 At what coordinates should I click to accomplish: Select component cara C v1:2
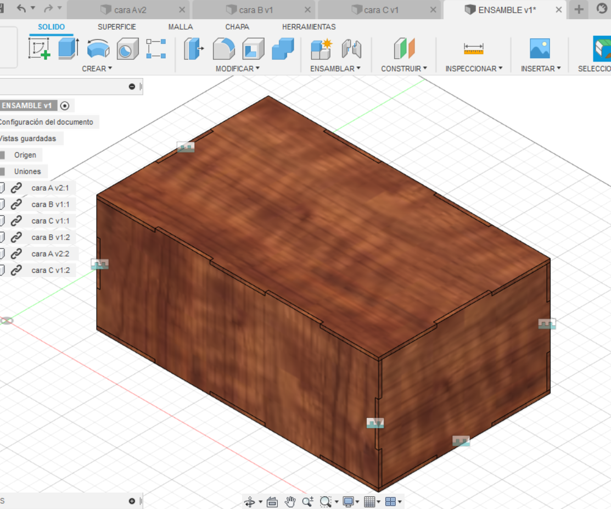pyautogui.click(x=51, y=270)
